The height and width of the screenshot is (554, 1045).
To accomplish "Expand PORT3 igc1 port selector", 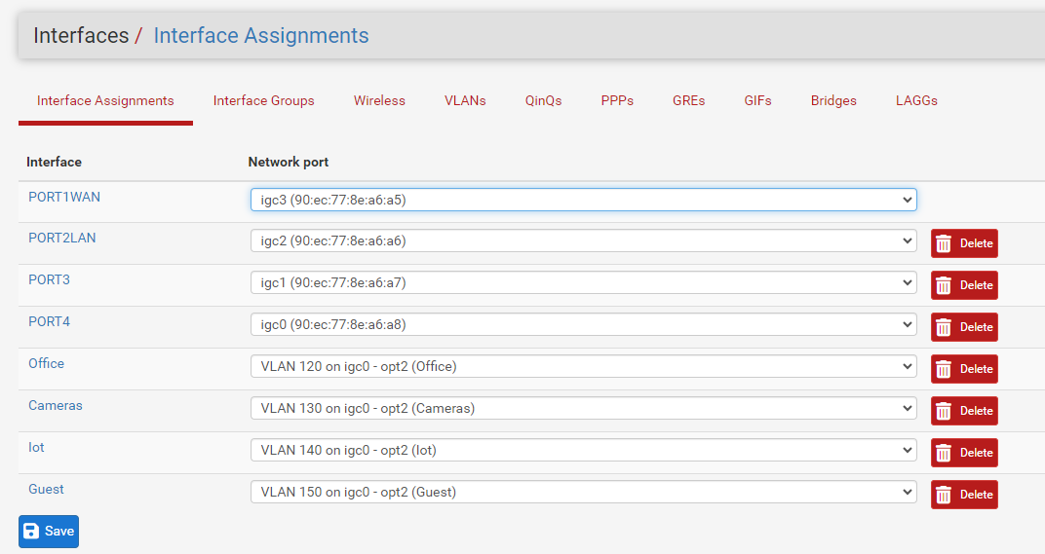I will [584, 283].
